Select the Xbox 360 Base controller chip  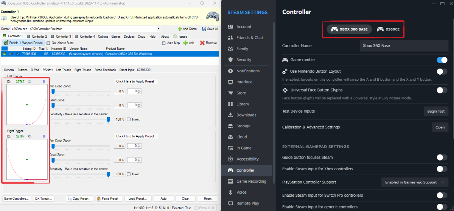(x=349, y=29)
